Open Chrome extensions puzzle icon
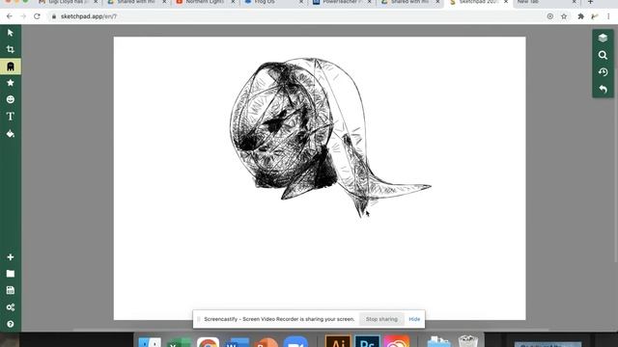The height and width of the screenshot is (347, 618). click(580, 16)
